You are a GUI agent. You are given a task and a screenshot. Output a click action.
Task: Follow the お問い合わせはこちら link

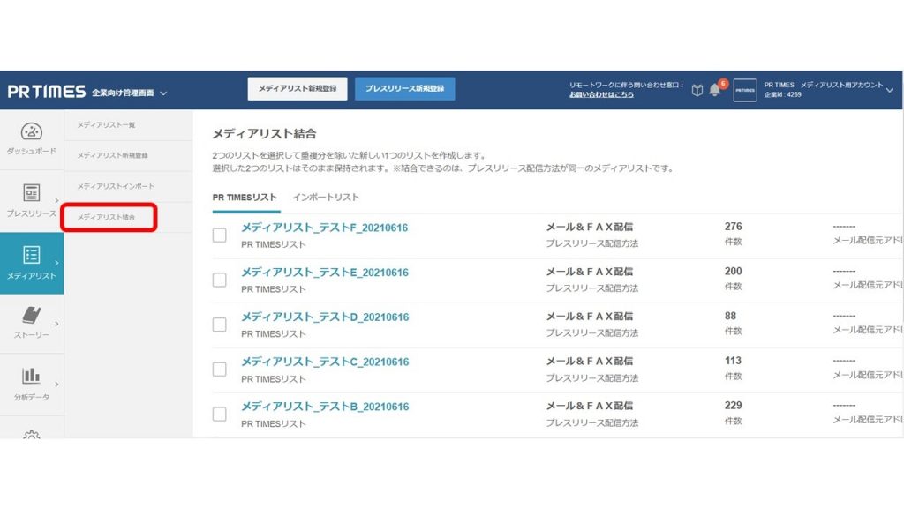601,94
